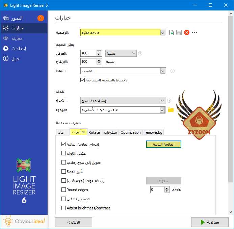The height and width of the screenshot is (229, 234).
Task: Decrease the العرض width spinner value
Action: pos(99,55)
